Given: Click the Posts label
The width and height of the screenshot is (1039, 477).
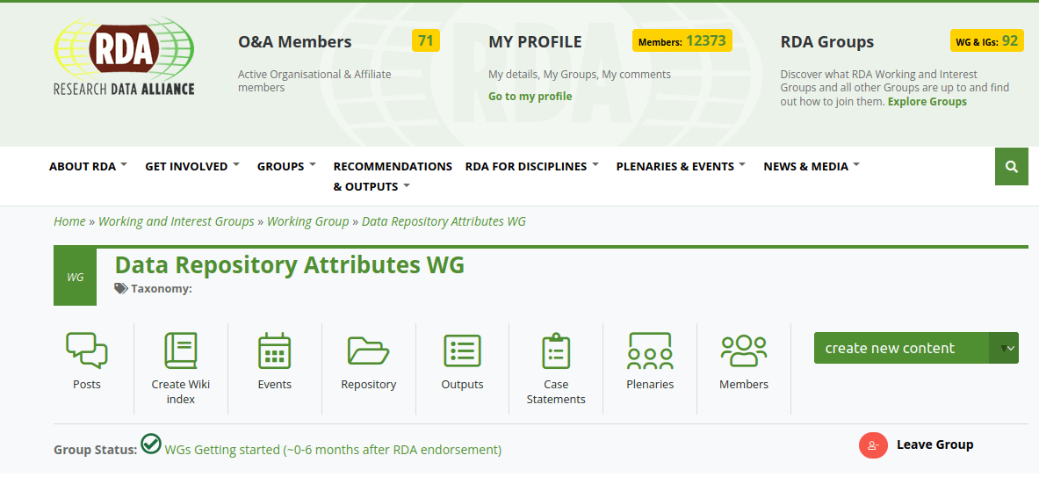Looking at the screenshot, I should [x=87, y=384].
